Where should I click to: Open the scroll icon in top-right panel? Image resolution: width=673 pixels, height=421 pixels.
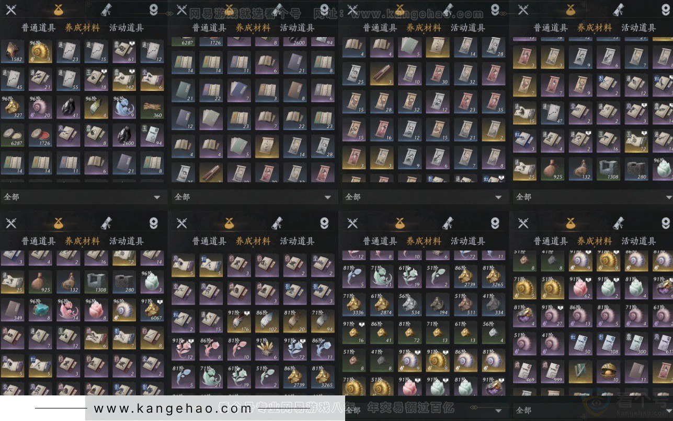(x=619, y=9)
